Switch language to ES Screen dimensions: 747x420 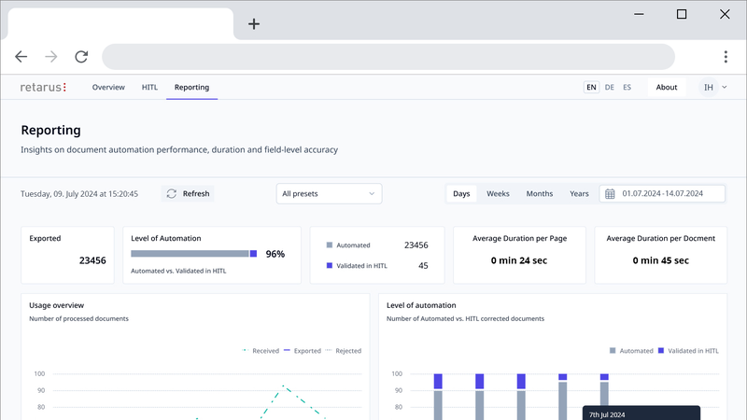[x=627, y=88]
